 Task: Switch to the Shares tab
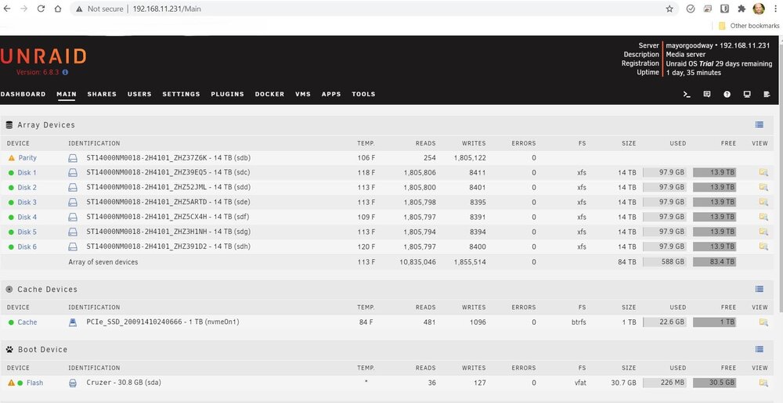point(102,94)
